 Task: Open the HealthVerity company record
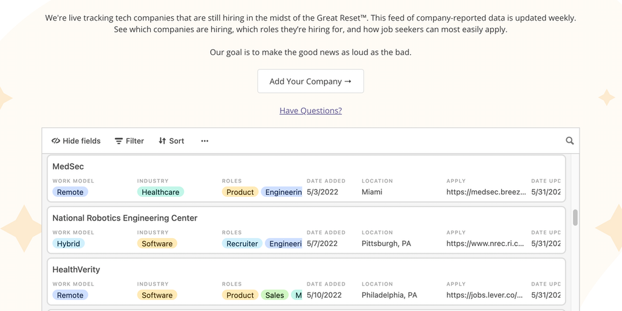coord(76,270)
